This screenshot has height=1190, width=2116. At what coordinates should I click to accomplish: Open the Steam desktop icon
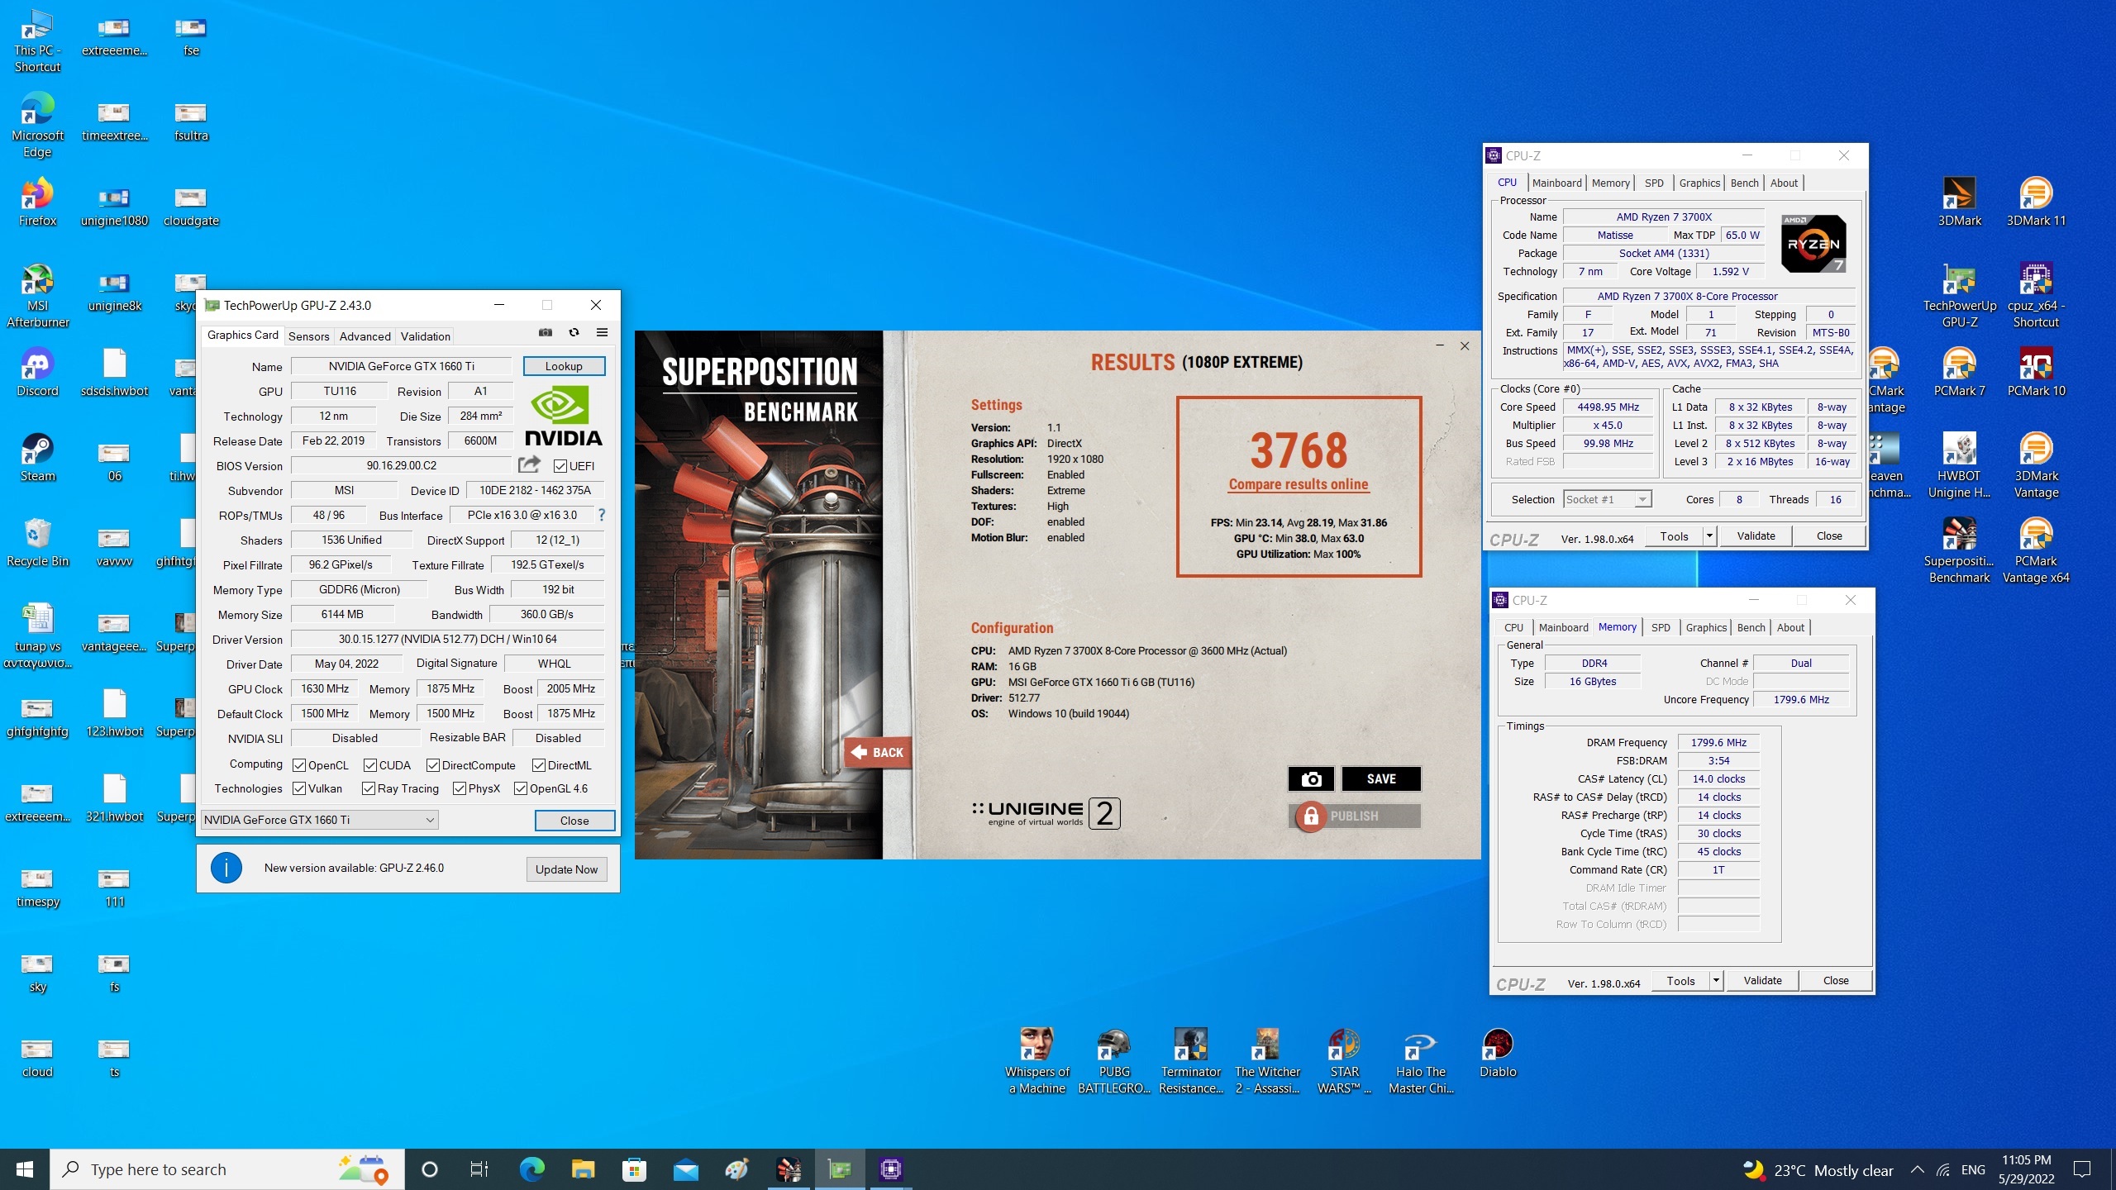point(37,458)
